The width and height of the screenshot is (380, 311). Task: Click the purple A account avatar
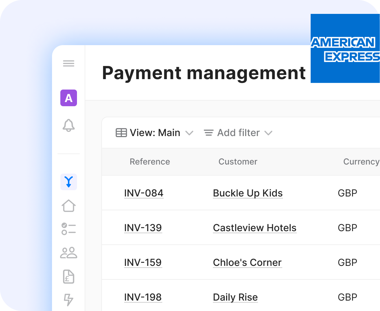[x=69, y=98]
